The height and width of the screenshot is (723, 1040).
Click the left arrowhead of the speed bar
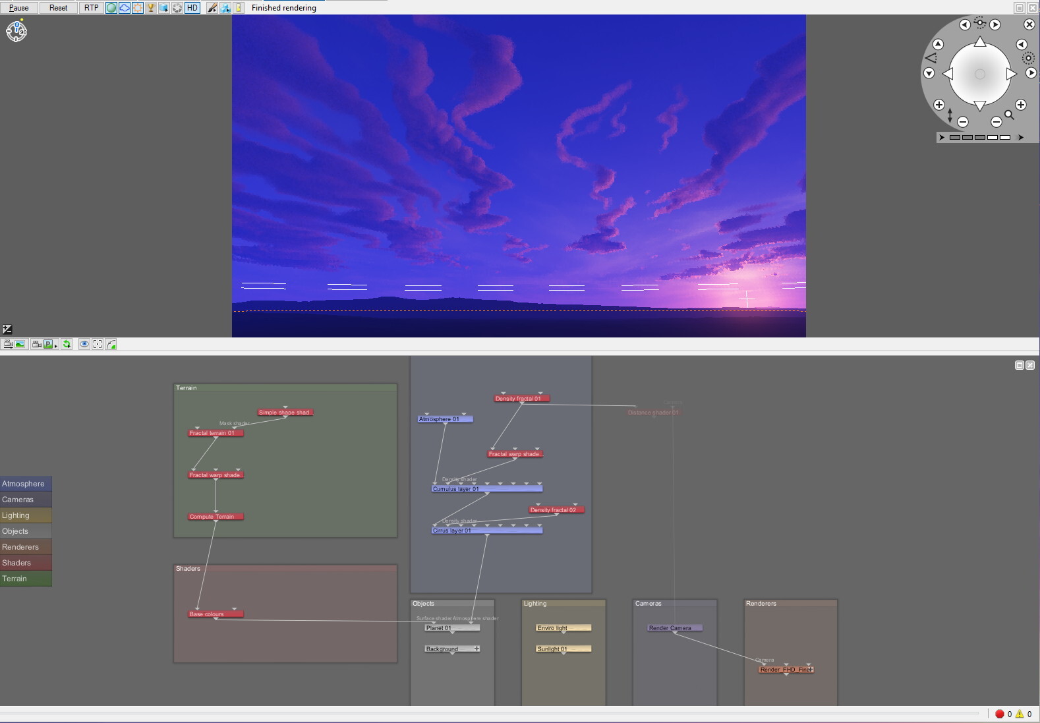[942, 138]
